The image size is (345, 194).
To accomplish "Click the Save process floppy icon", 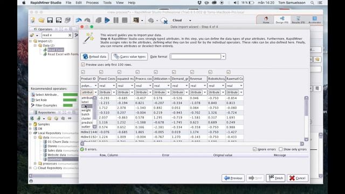I will point(50,20).
